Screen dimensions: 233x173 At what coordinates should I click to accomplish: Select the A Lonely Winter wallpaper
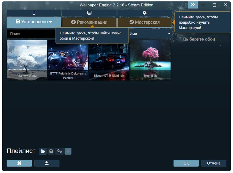(x=27, y=60)
